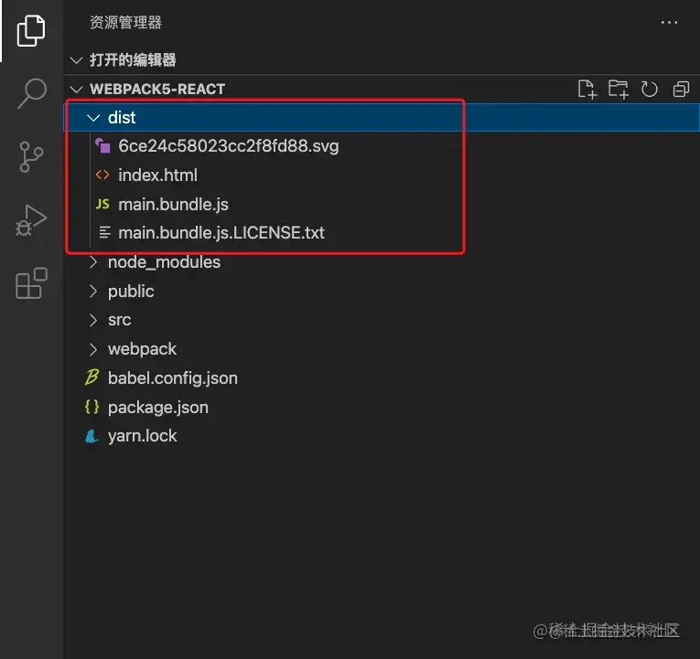Open the Search view in activity bar
The height and width of the screenshot is (659, 700).
tap(32, 93)
